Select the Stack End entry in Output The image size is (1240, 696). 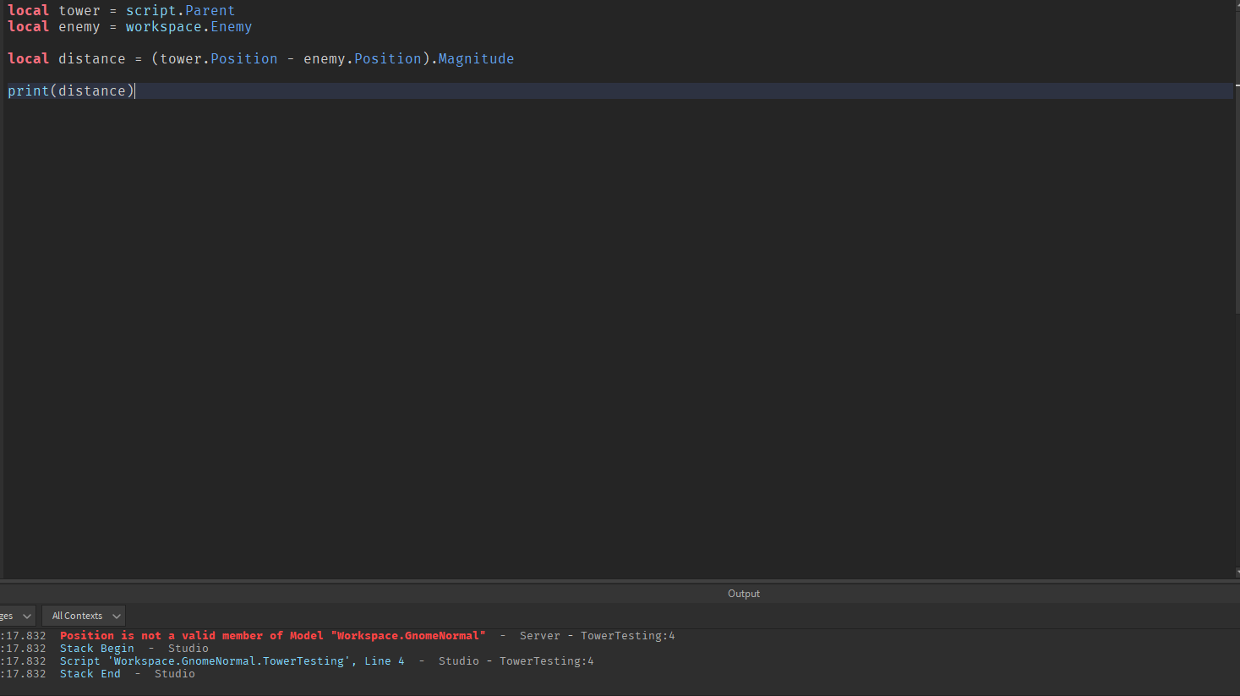click(x=90, y=673)
